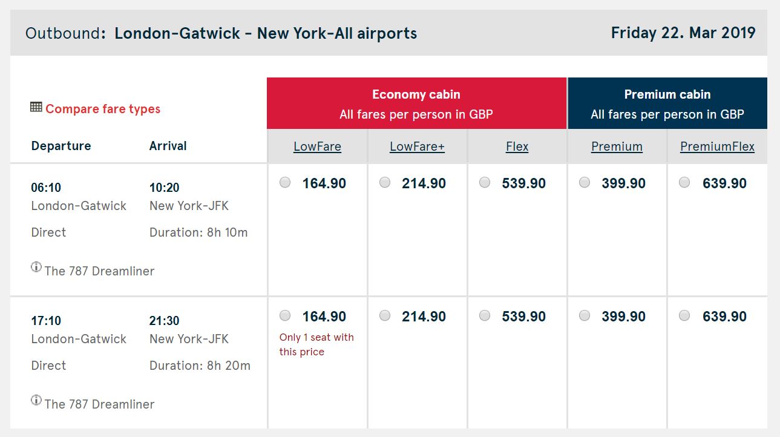Click info icon for 06:10 flight Dreamliner

click(x=36, y=267)
